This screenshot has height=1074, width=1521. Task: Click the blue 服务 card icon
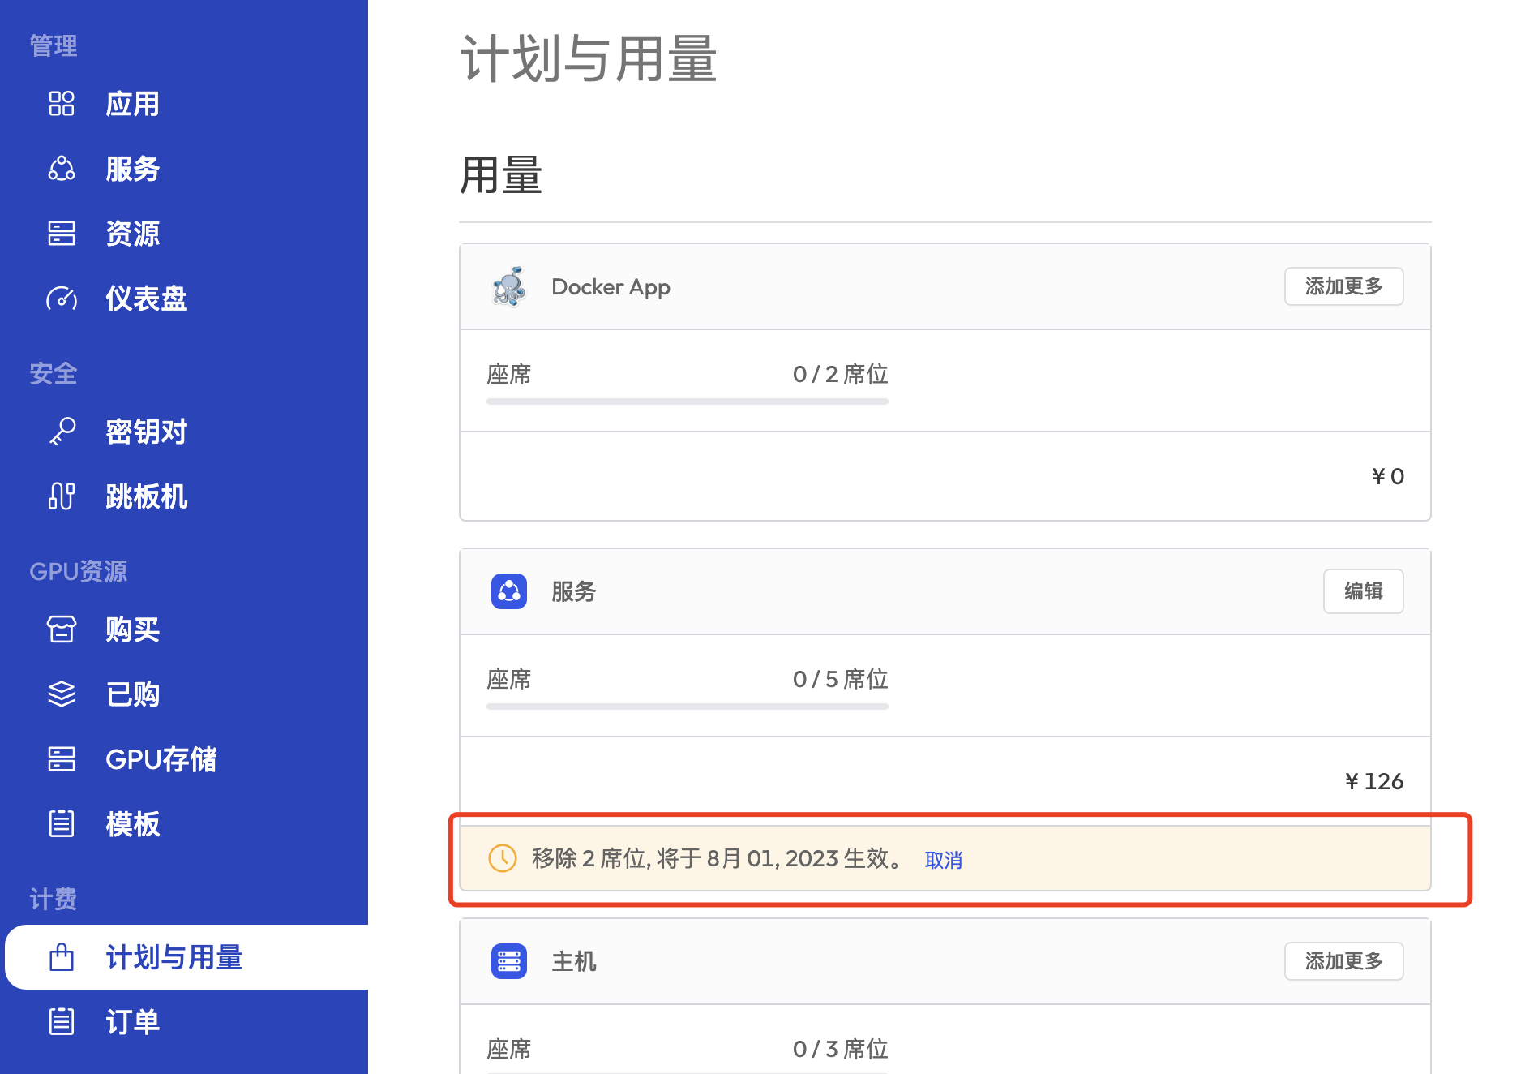pyautogui.click(x=509, y=591)
